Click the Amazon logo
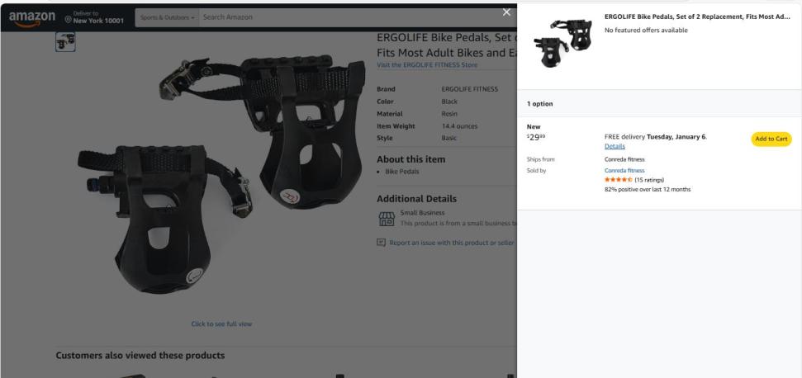 31,18
